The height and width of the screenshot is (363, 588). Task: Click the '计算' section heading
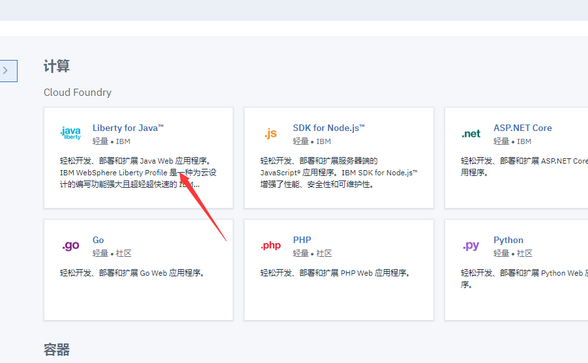click(57, 66)
